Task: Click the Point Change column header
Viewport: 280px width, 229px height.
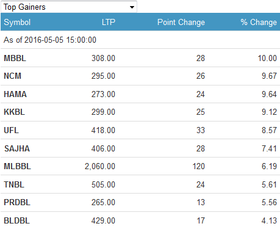Action: [181, 22]
